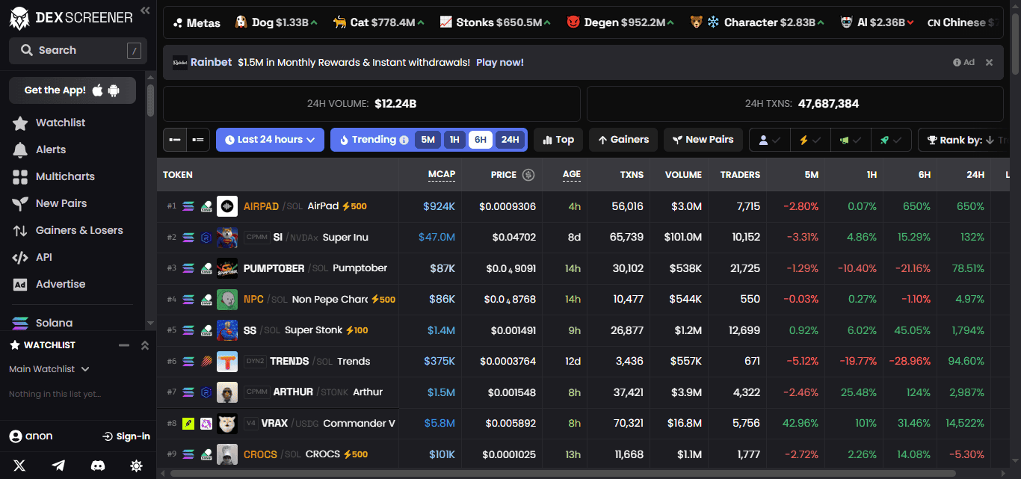
Task: Select the Character $2.83B meta
Action: (x=757, y=22)
